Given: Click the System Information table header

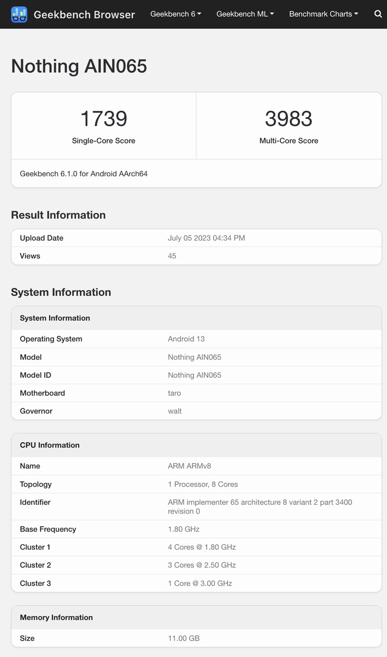Looking at the screenshot, I should [x=197, y=318].
